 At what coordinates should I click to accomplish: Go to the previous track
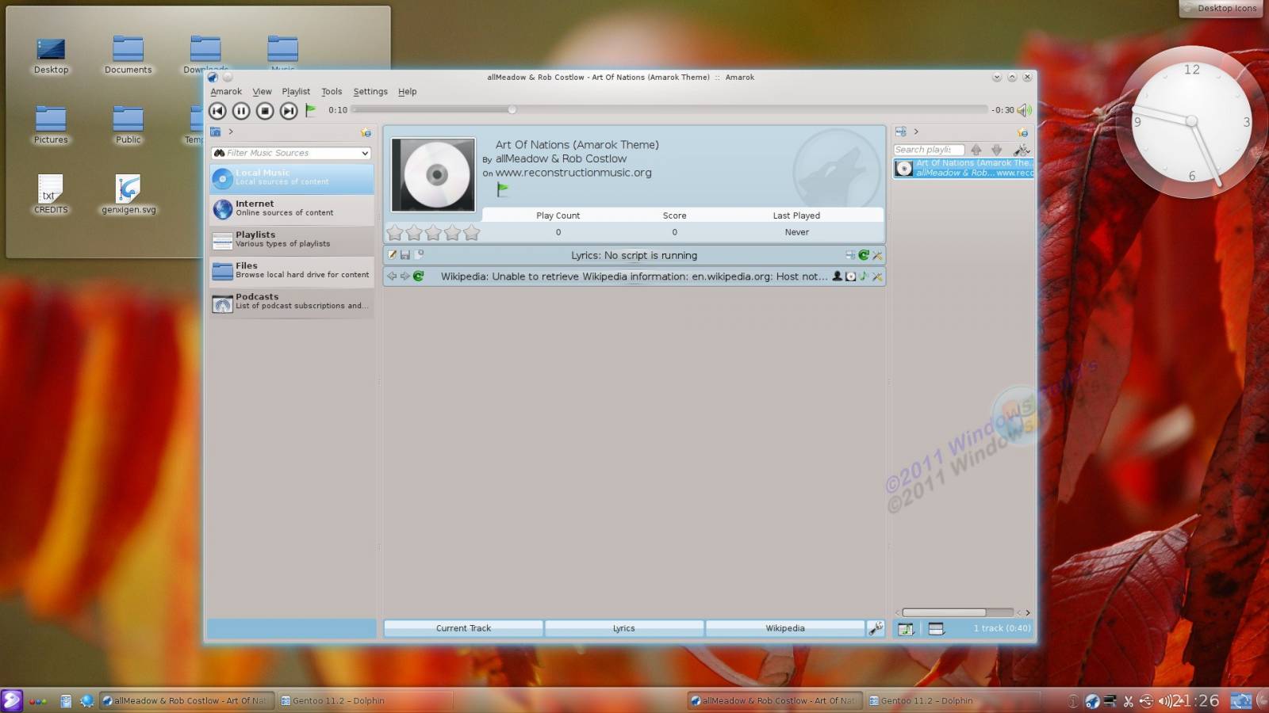pos(217,111)
